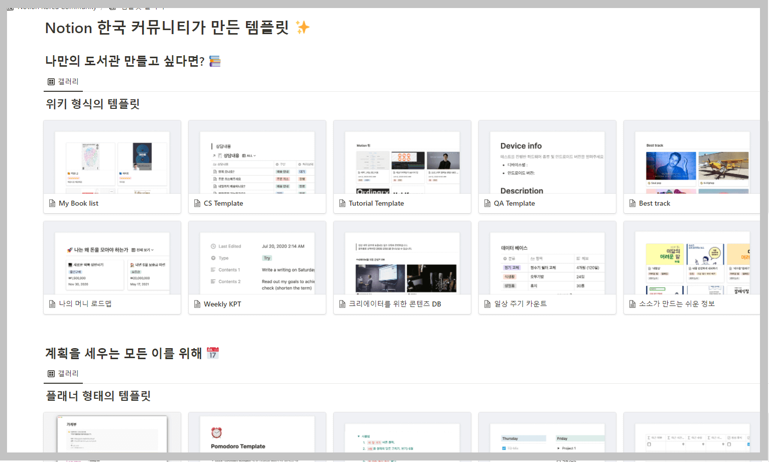Click page icon beside 크리에이터를 위한 콘텐츠 DB
Screen dimensions: 769x462
[342, 304]
